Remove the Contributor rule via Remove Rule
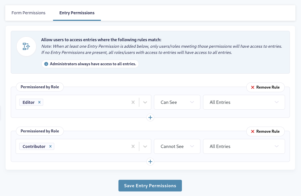The height and width of the screenshot is (196, 301). point(266,131)
